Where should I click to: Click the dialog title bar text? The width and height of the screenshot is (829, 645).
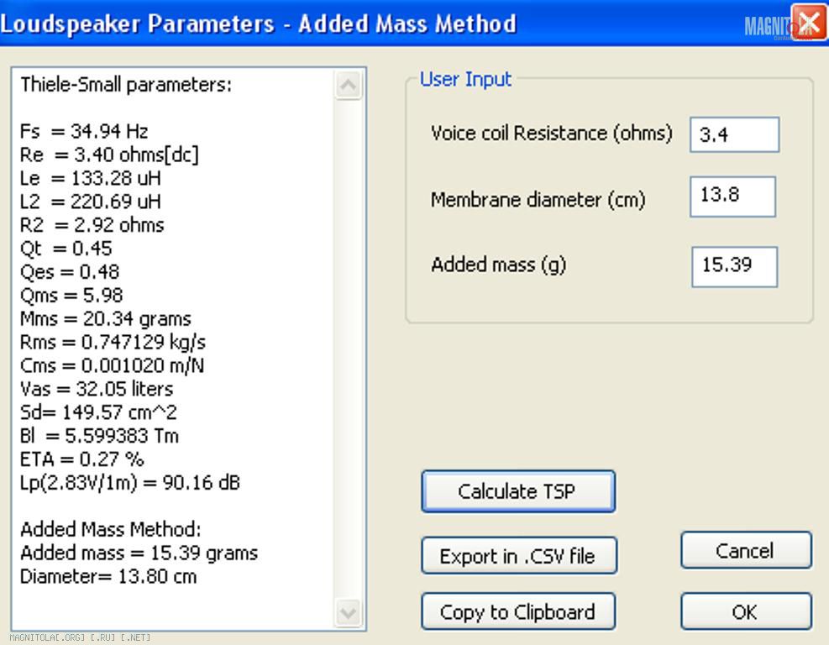coord(259,23)
